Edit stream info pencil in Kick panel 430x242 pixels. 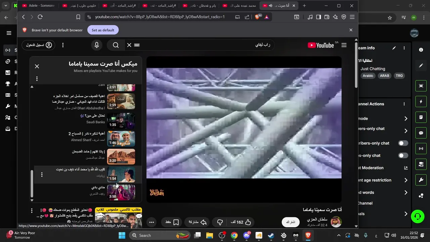pos(394,48)
